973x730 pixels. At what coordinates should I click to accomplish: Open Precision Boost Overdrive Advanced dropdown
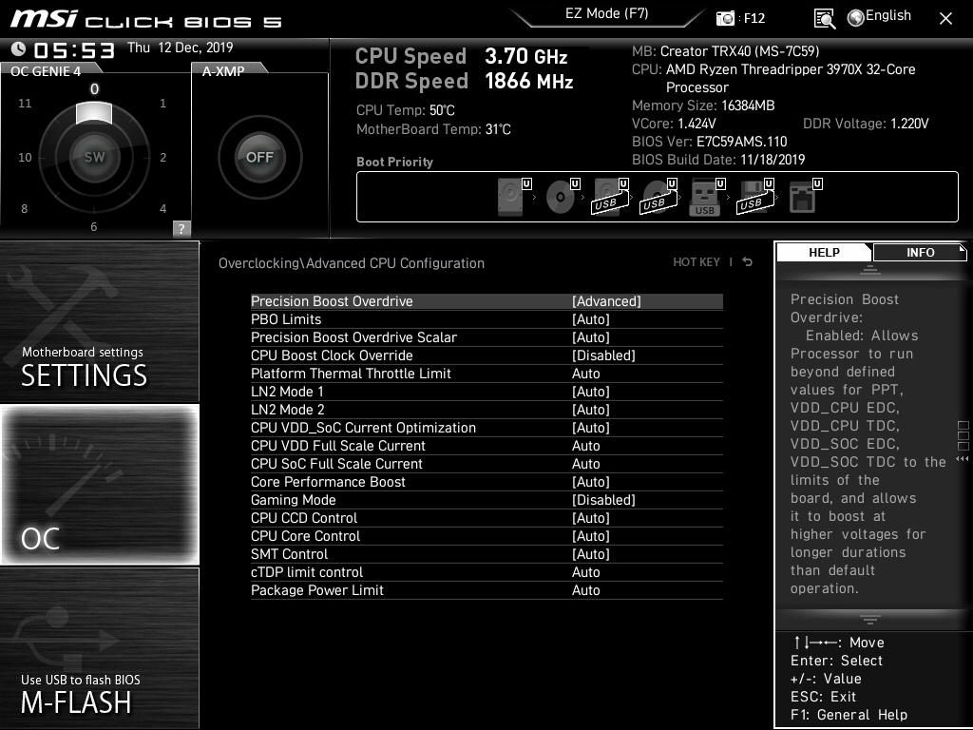tap(606, 301)
